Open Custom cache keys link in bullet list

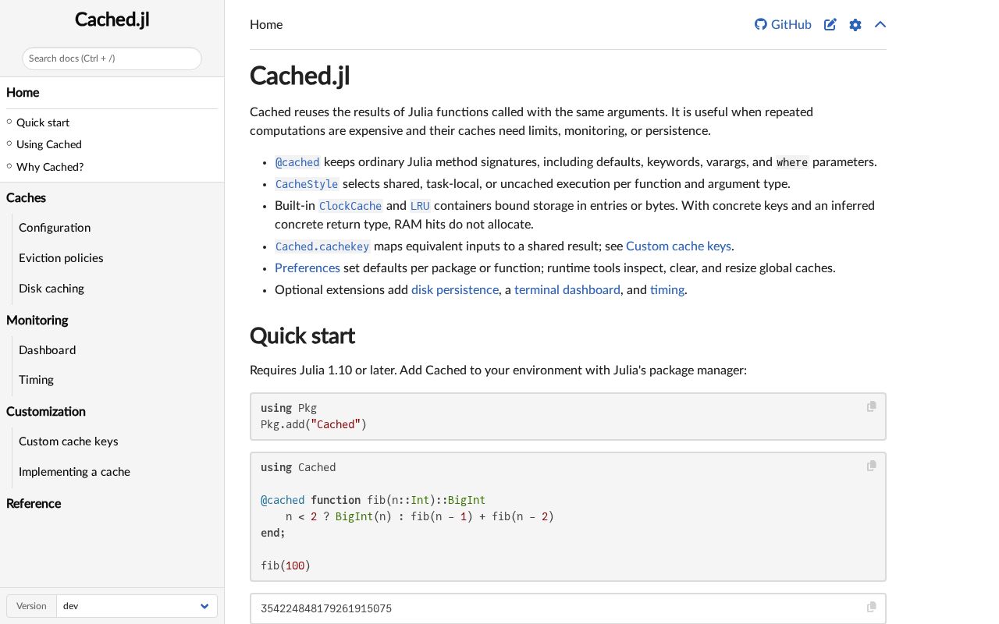click(x=678, y=246)
